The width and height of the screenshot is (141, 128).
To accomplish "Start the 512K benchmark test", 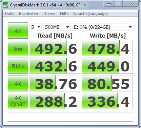I will (x=18, y=66).
